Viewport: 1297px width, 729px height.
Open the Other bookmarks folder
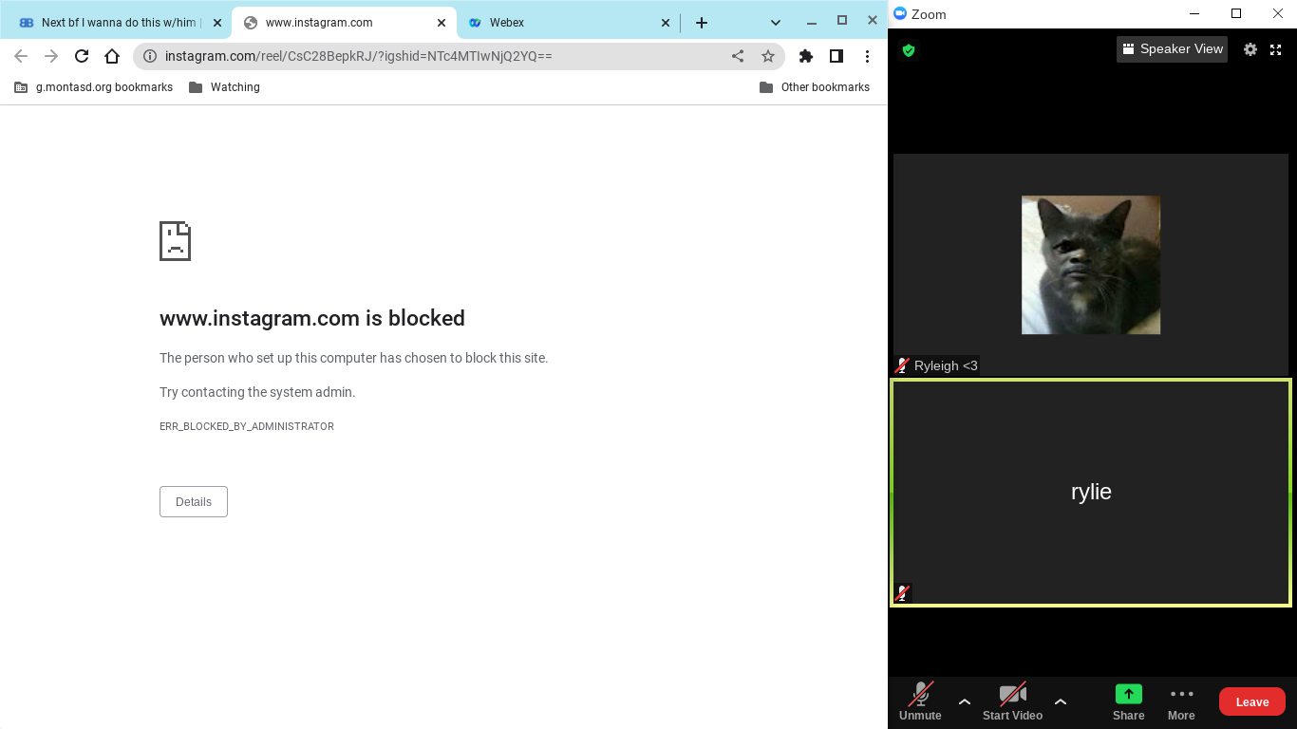pos(815,87)
